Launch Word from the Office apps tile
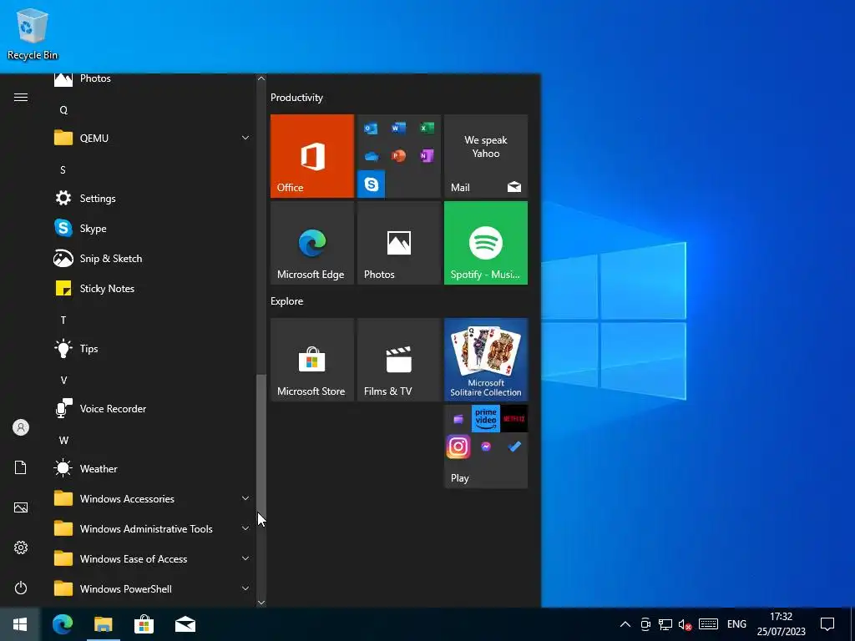Screen dimensions: 855x641 [398, 128]
